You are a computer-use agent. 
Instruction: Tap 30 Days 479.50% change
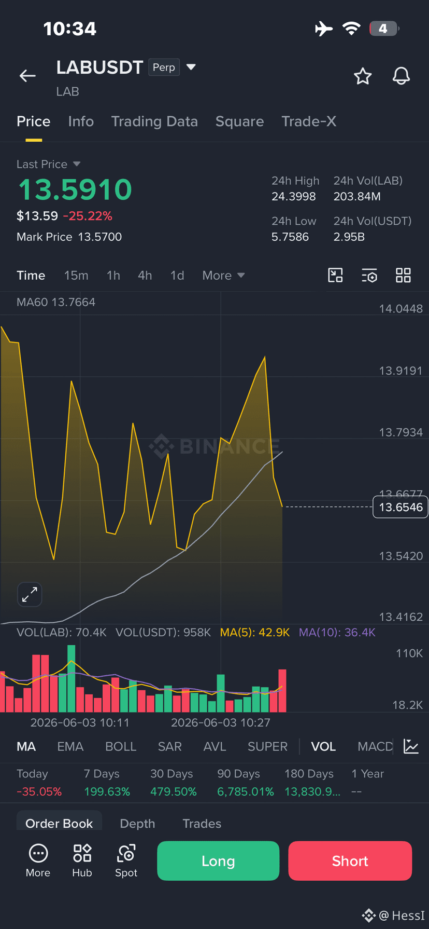coord(174,792)
